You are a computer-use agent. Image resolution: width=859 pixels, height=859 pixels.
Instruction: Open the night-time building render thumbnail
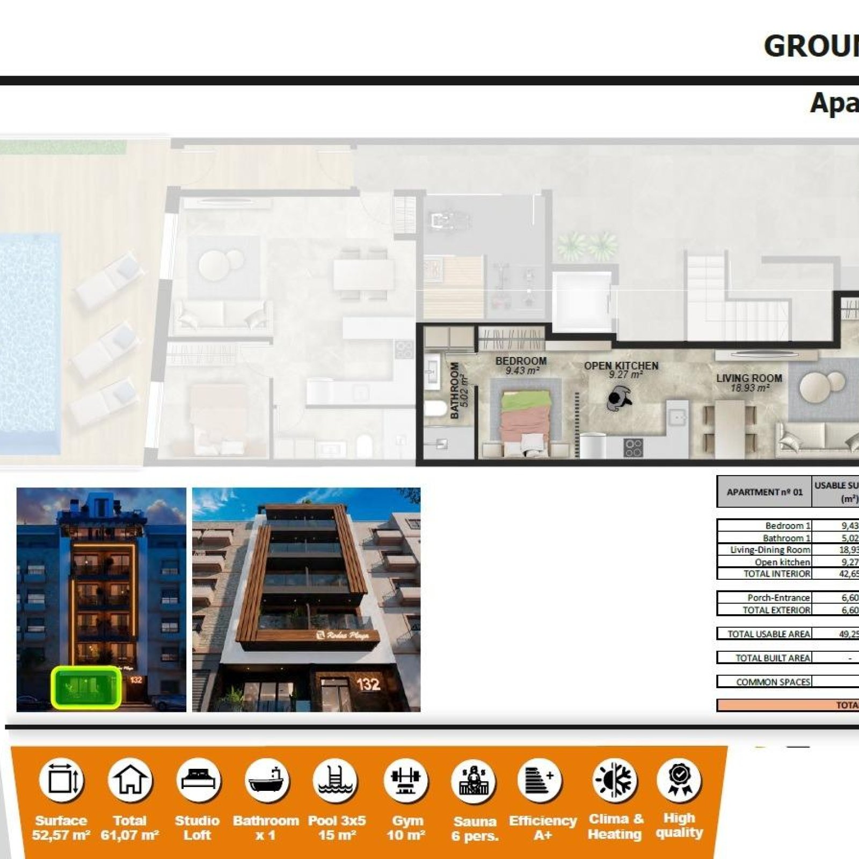101,600
